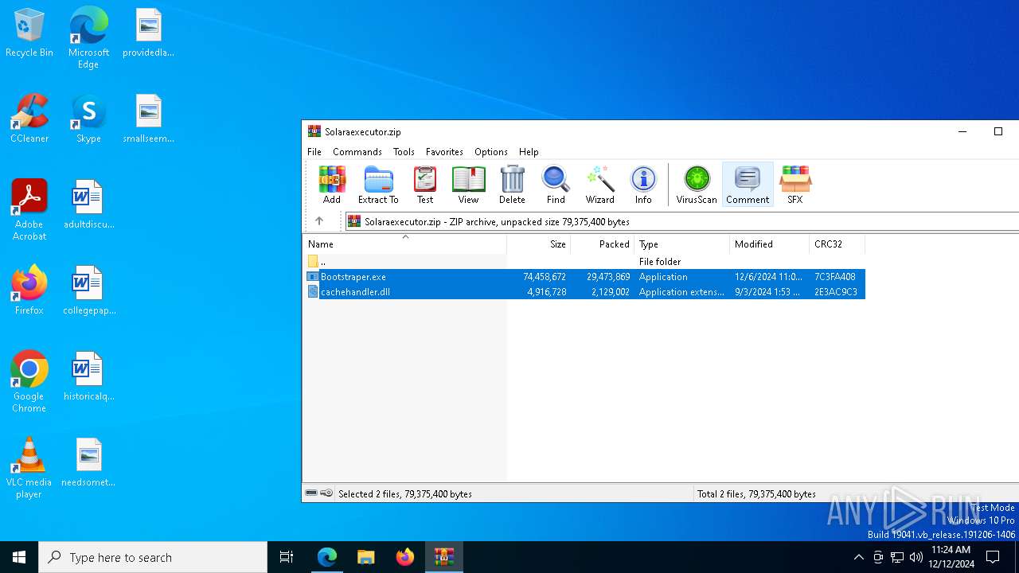Image resolution: width=1019 pixels, height=573 pixels.
Task: Select the historicalq... Word document
Action: 88,376
